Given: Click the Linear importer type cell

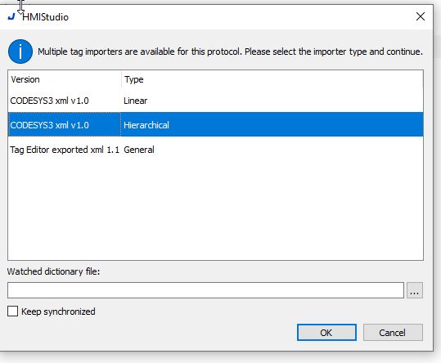Looking at the screenshot, I should [135, 101].
